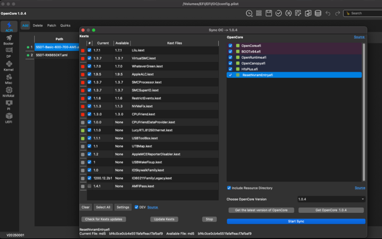Click the checkmark validate toolbar icon
Viewport: 382px width, 239px height.
(278, 13)
